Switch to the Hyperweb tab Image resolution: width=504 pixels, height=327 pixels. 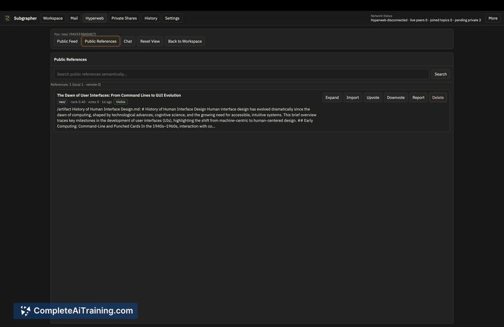pyautogui.click(x=94, y=18)
